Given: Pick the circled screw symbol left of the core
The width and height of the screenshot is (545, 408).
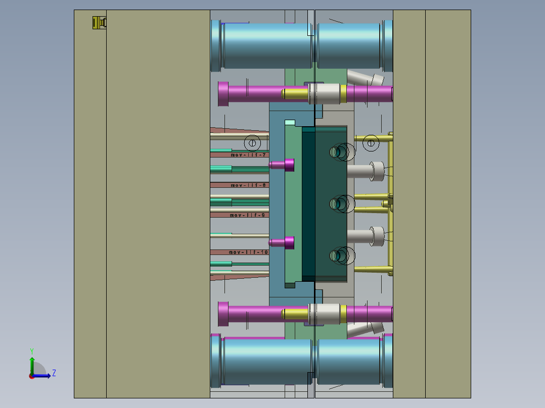Looking at the screenshot, I should [x=252, y=143].
